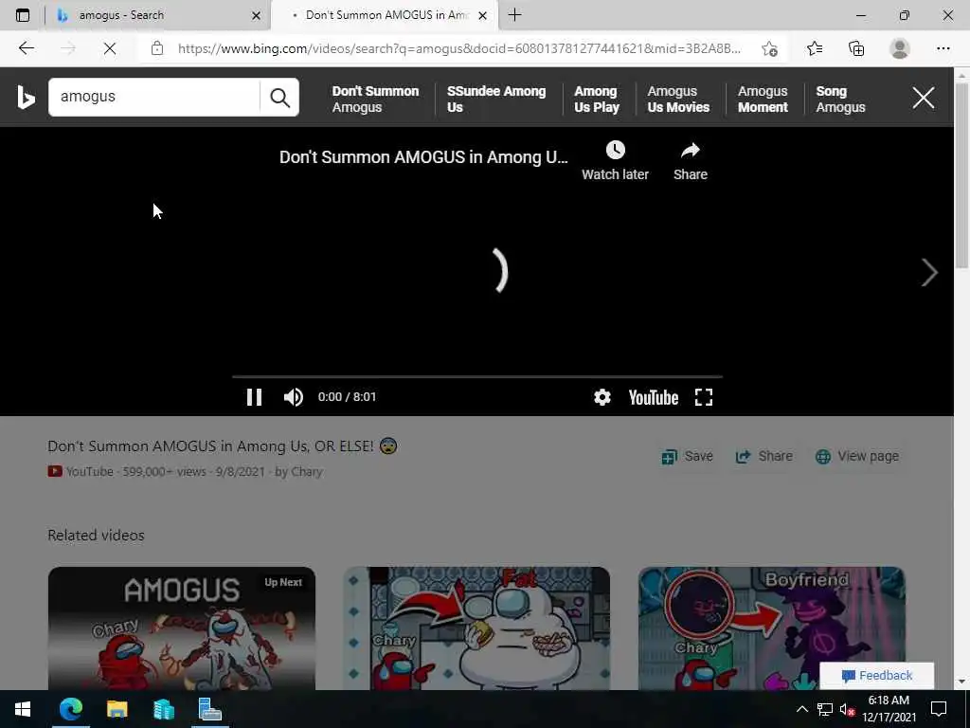
Task: Pause the video with the pause button
Action: click(254, 397)
